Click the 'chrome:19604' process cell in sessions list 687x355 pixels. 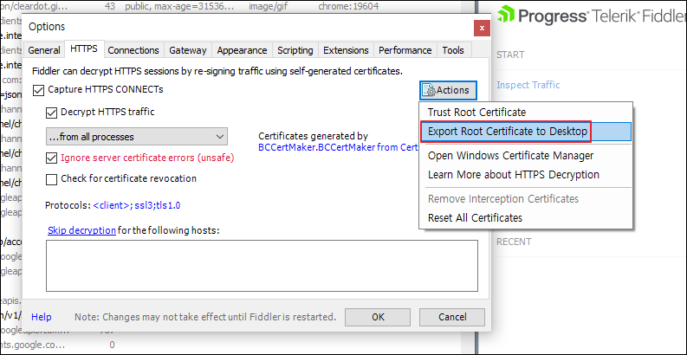[x=348, y=7]
